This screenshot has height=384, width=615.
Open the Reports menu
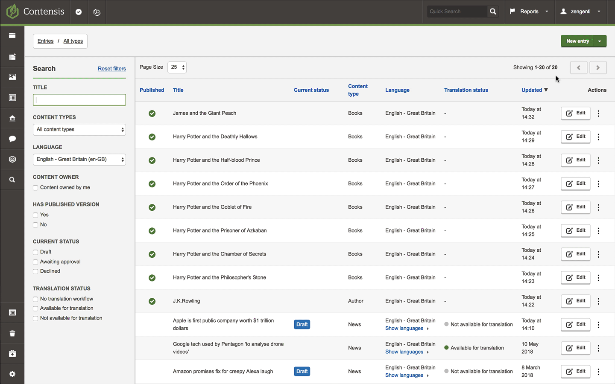(529, 12)
